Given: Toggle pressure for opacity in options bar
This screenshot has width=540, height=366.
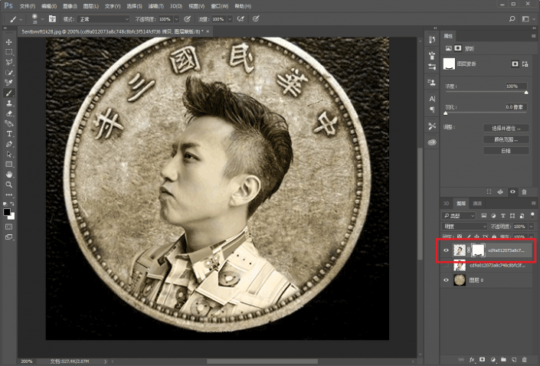Looking at the screenshot, I should point(187,19).
